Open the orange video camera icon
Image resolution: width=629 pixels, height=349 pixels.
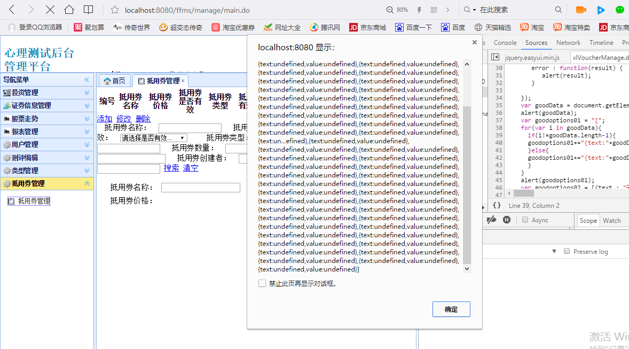(x=581, y=10)
